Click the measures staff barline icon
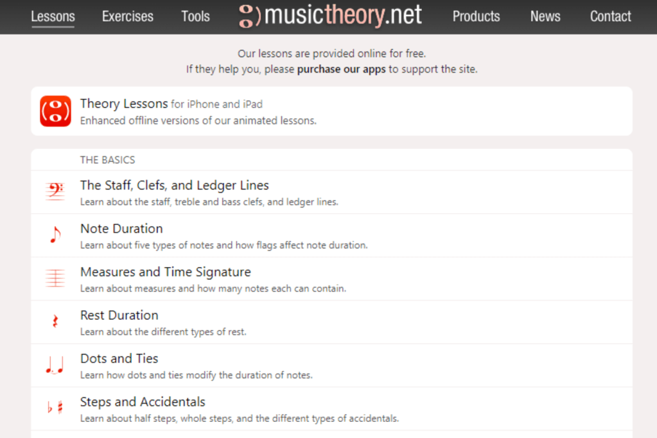This screenshot has width=657, height=438. click(x=55, y=278)
